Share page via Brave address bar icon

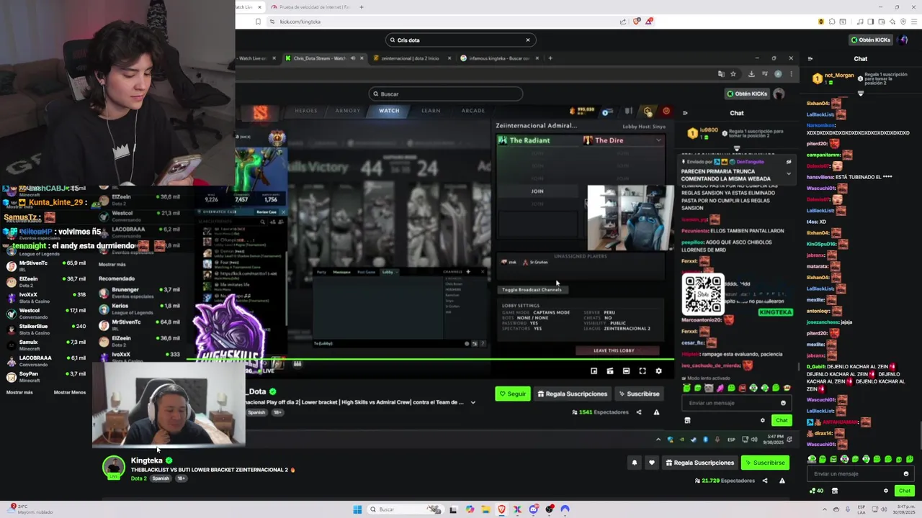[x=623, y=22]
